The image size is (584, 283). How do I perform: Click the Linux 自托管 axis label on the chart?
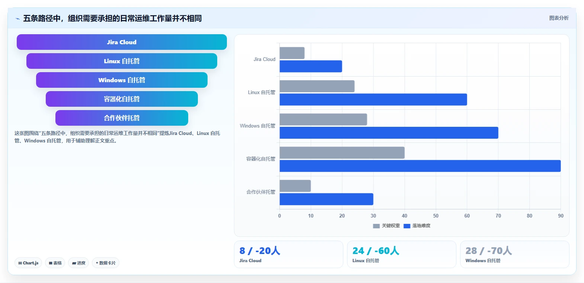click(262, 93)
